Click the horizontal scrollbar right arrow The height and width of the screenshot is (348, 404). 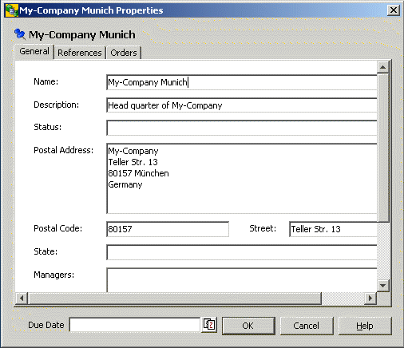370,299
